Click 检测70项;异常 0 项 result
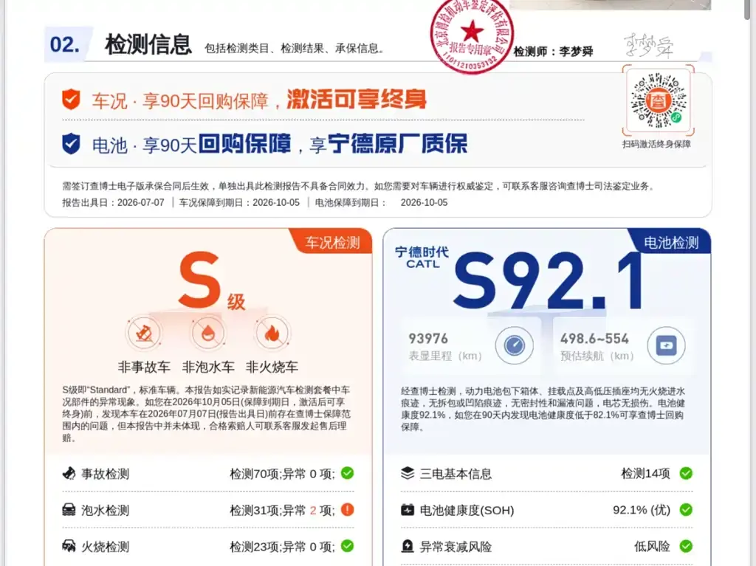This screenshot has width=756, height=566. pos(282,474)
